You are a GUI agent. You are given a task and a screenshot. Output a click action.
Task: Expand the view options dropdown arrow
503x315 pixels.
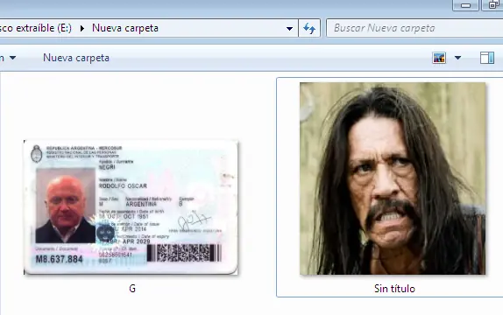tap(457, 58)
